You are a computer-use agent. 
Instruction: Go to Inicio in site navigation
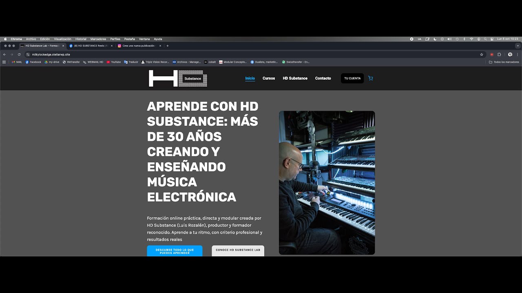(250, 78)
